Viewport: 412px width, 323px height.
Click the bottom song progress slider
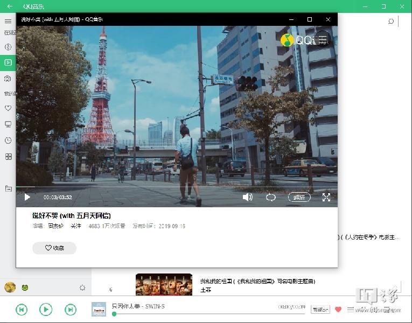[x=209, y=313]
